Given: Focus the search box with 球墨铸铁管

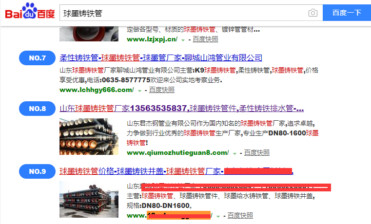Looking at the screenshot, I should click(x=191, y=13).
